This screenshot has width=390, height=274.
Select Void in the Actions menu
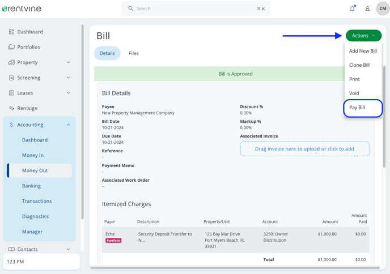(354, 93)
